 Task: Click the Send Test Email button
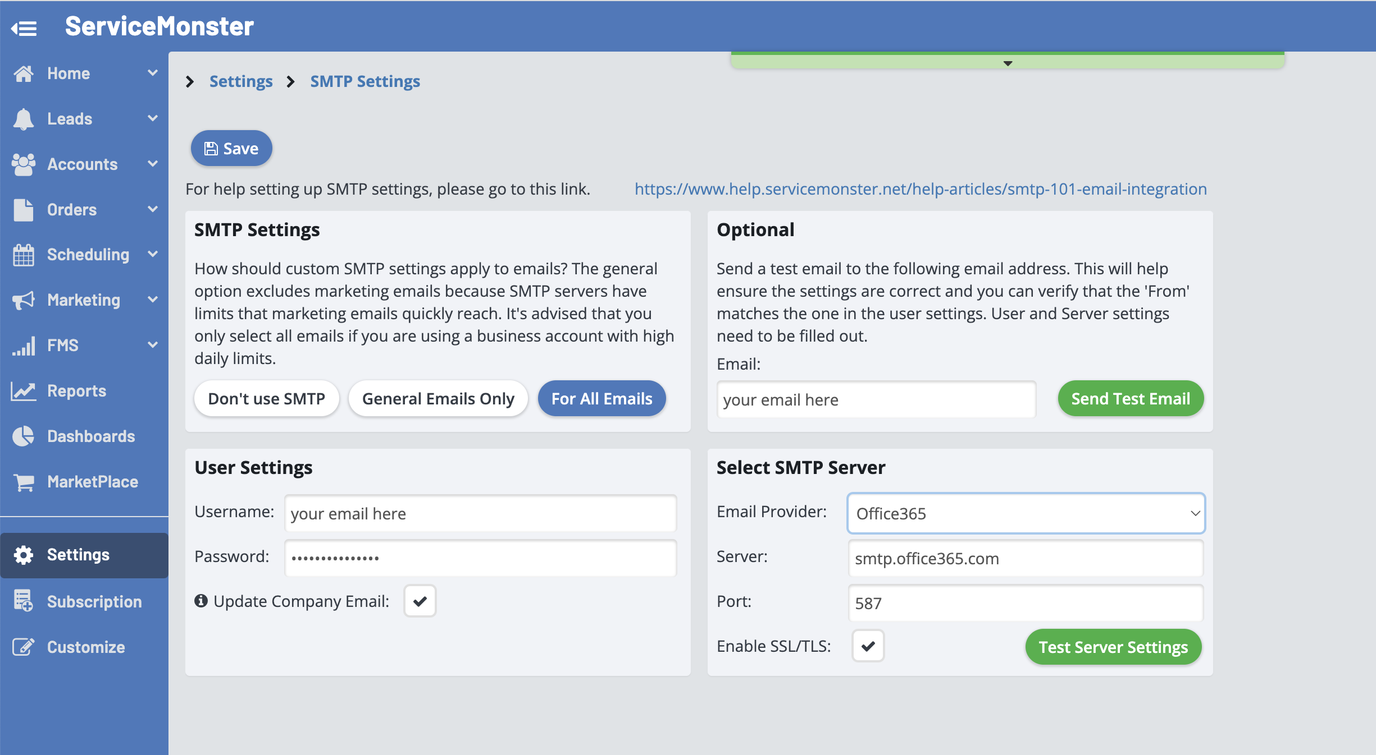coord(1131,399)
